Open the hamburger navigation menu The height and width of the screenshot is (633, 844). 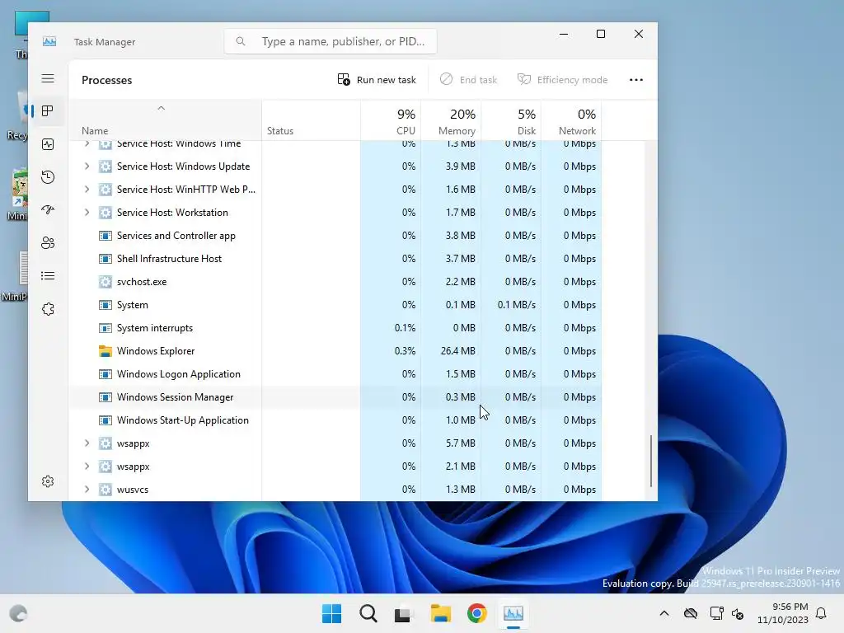tap(48, 78)
